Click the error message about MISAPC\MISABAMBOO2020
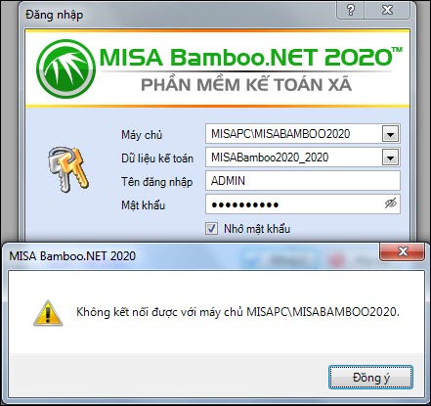Image resolution: width=431 pixels, height=406 pixels. pos(237,312)
